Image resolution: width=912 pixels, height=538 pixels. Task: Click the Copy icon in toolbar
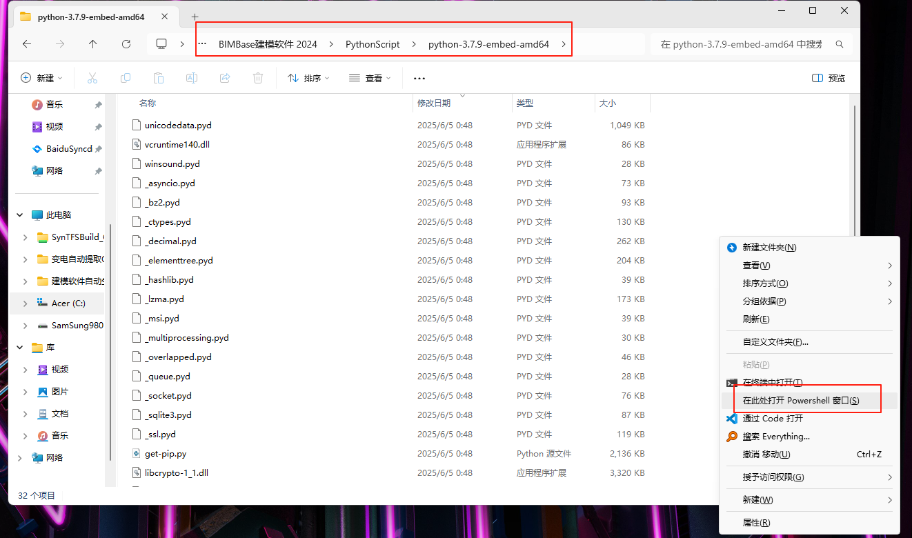click(126, 78)
